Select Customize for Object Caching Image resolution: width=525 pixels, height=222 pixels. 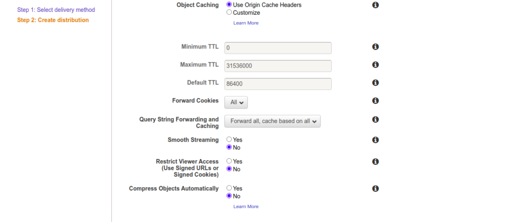[229, 12]
